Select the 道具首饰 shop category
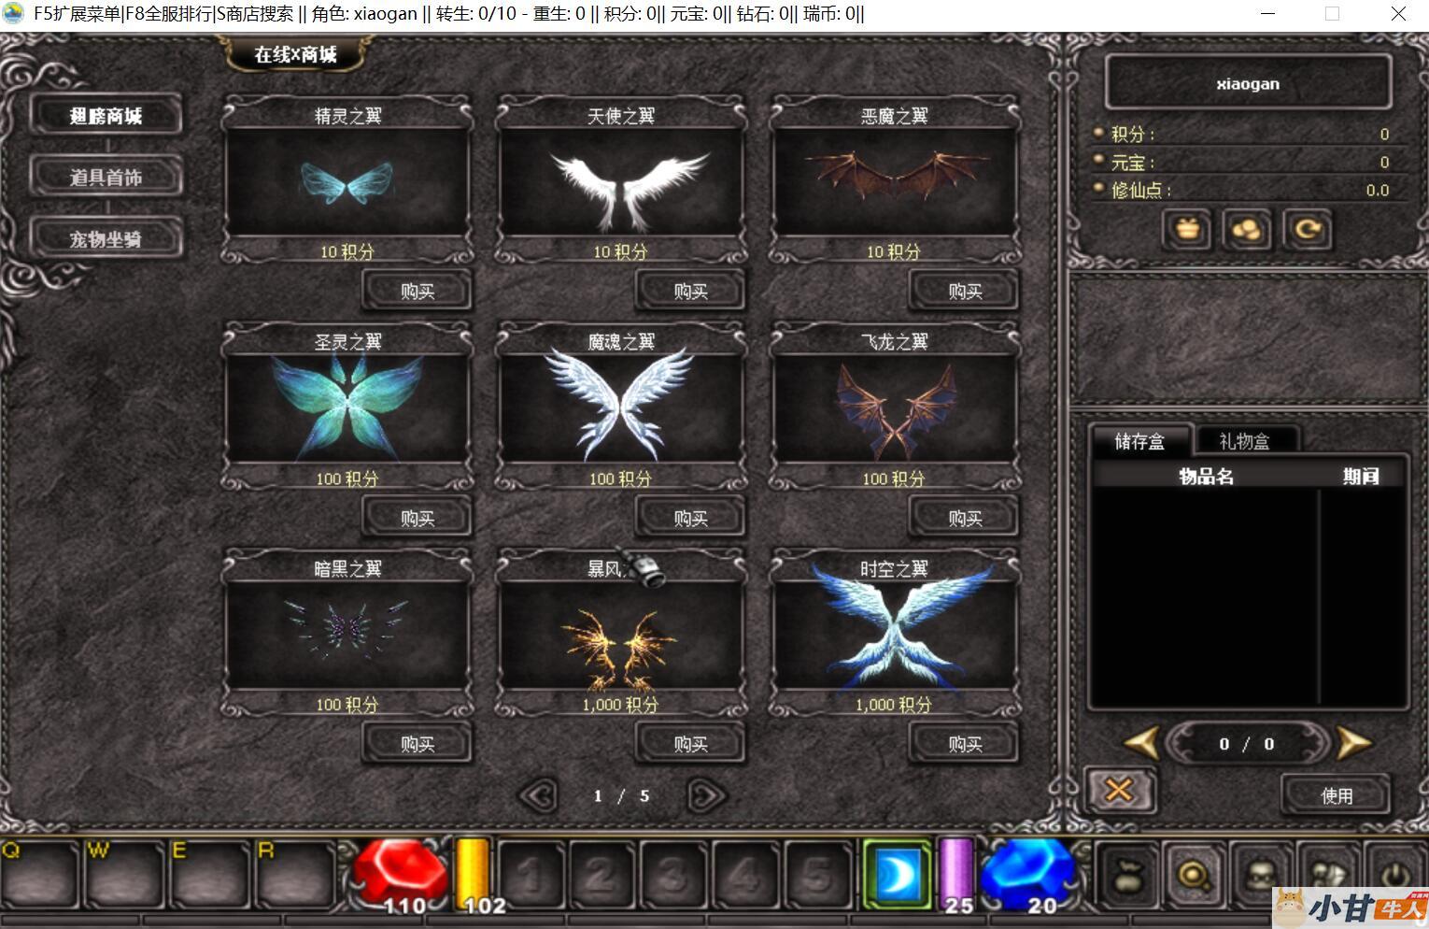1429x929 pixels. pos(106,177)
